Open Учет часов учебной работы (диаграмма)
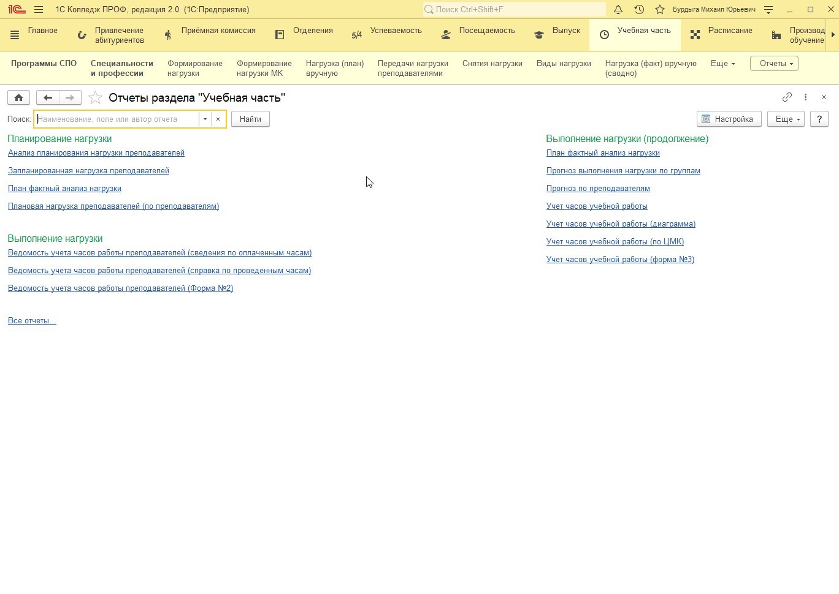839x594 pixels. pos(621,224)
